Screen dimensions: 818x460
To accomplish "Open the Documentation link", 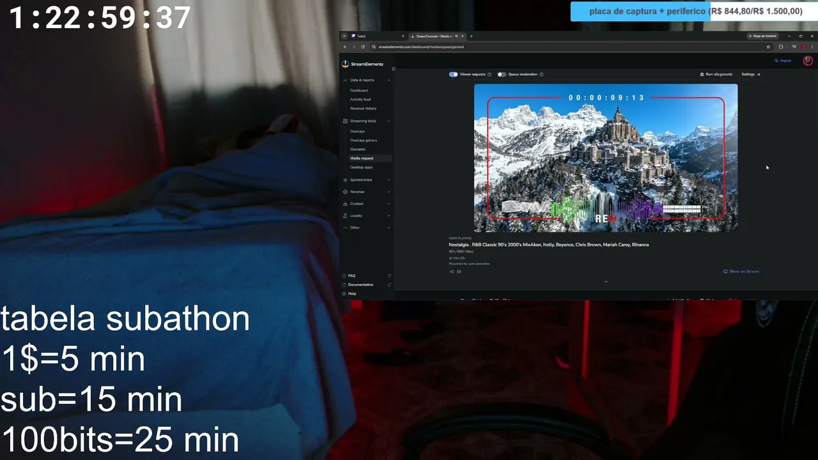I will point(360,285).
